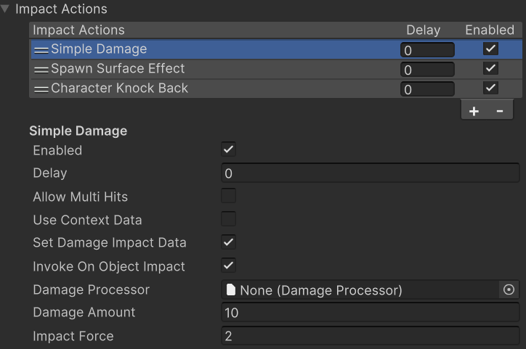Uncheck Enabled for Spawn Surface Effect row

click(x=490, y=69)
